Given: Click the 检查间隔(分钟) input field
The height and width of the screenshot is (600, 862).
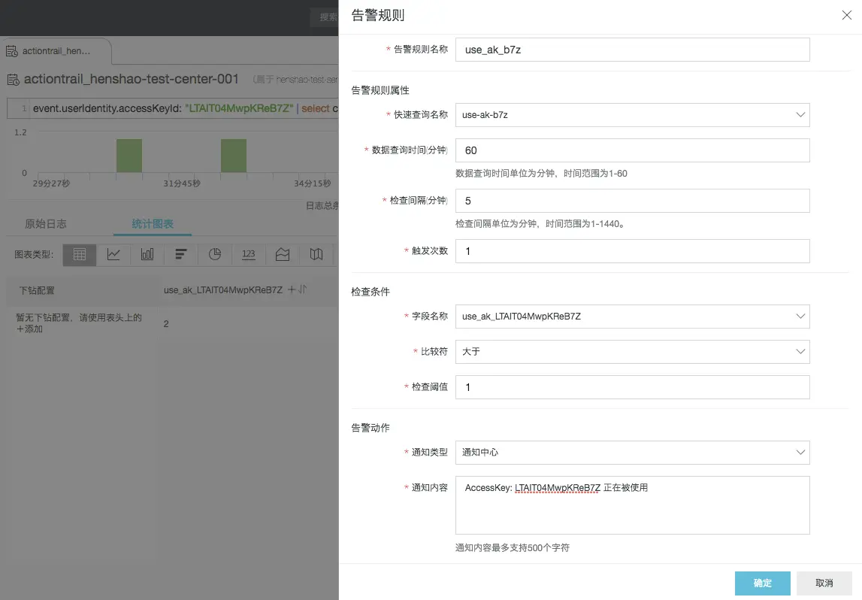Looking at the screenshot, I should 632,201.
